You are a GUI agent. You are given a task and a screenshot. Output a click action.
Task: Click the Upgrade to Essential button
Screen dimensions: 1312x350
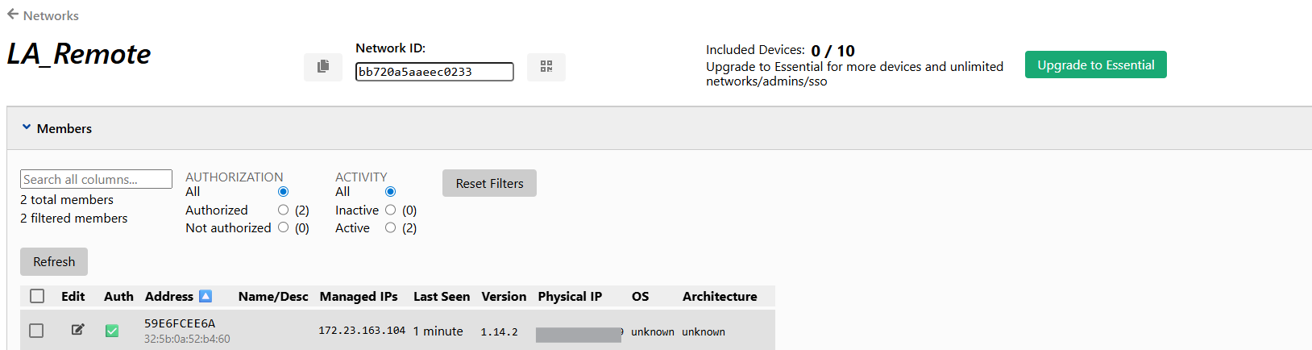coord(1096,65)
